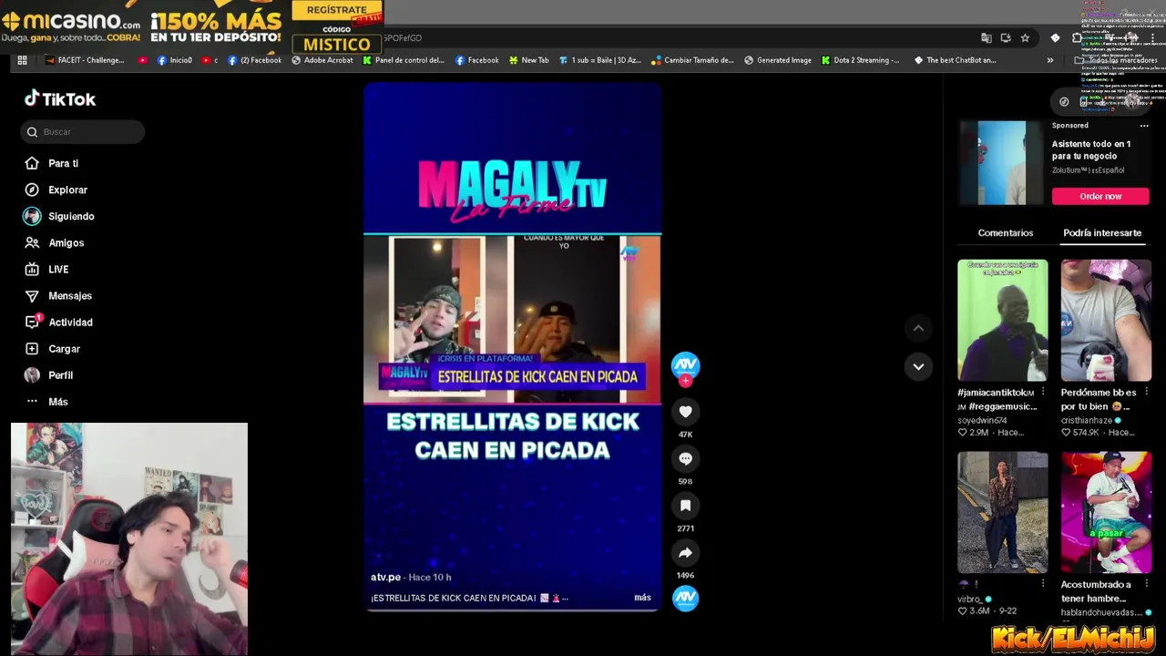The height and width of the screenshot is (656, 1166).
Task: Click the translate page icon in address bar
Action: tap(986, 37)
